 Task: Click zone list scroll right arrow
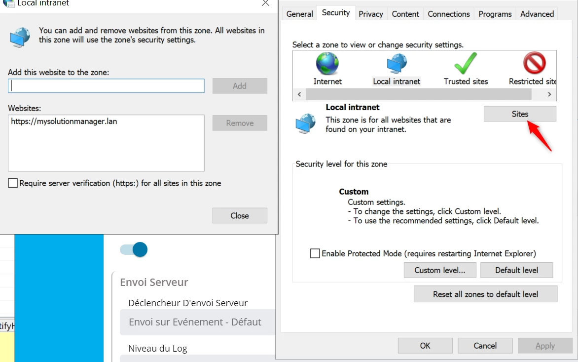click(549, 94)
